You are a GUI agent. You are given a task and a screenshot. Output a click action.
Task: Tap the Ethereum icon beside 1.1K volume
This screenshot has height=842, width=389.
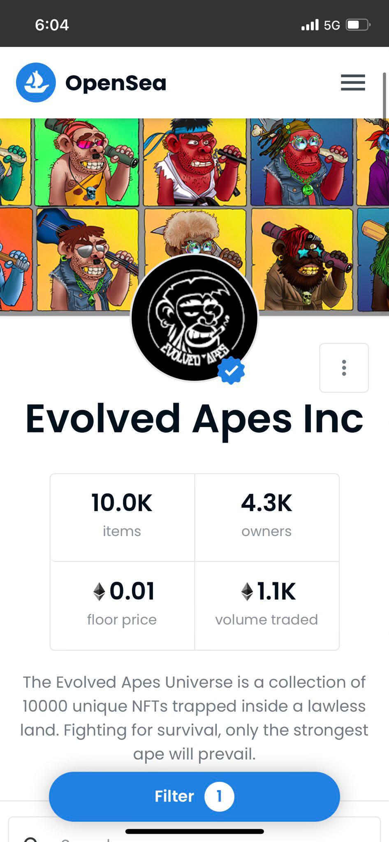(247, 592)
